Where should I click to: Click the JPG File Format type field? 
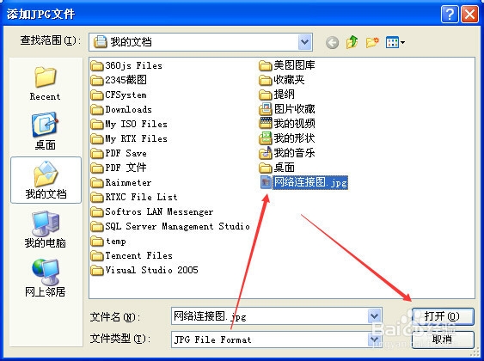269,340
